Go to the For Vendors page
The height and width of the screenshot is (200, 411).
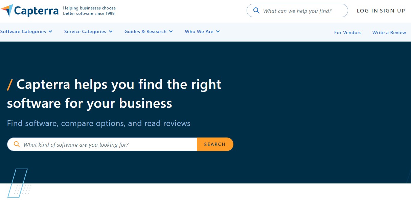click(x=348, y=32)
